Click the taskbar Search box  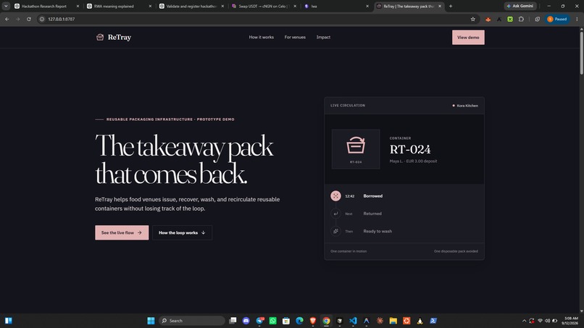[x=192, y=321]
